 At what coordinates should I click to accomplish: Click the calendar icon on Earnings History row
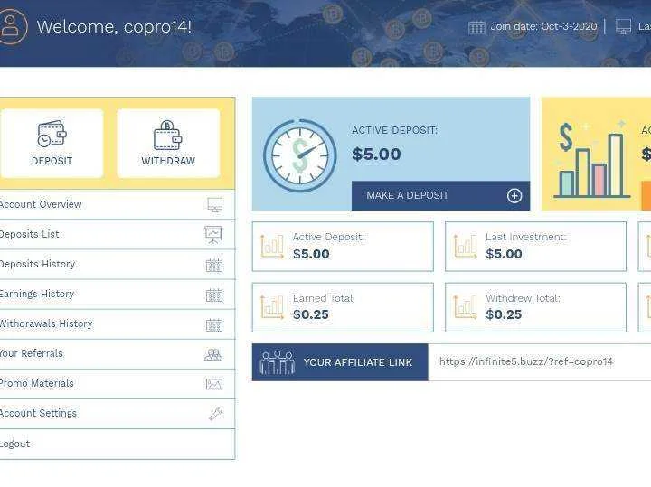point(214,295)
